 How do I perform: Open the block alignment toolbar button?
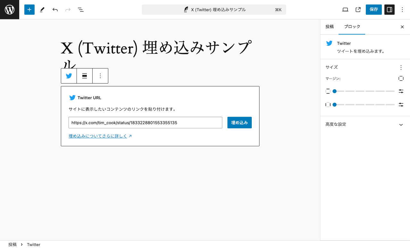[x=85, y=76]
